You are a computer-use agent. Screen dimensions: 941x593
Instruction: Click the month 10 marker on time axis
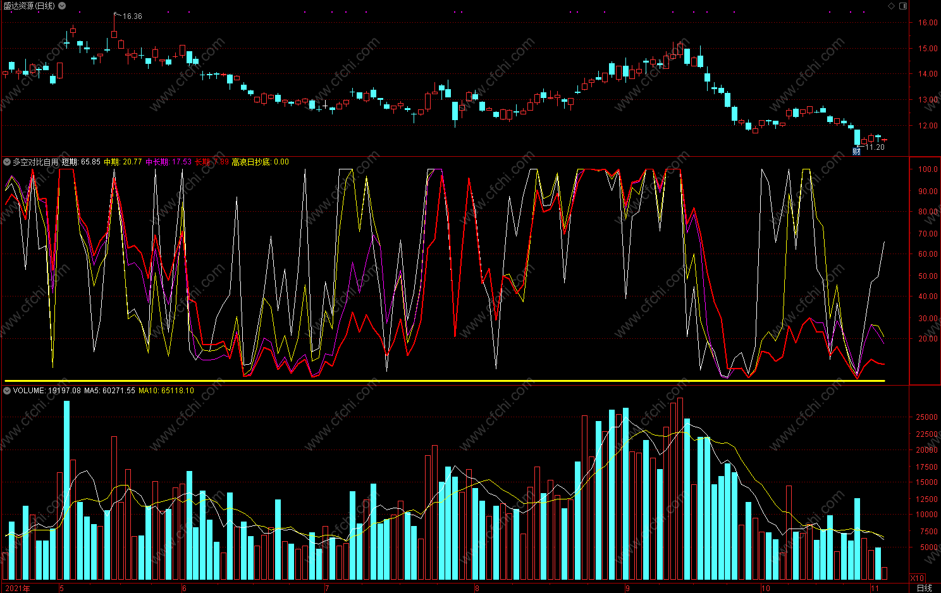pyautogui.click(x=766, y=588)
